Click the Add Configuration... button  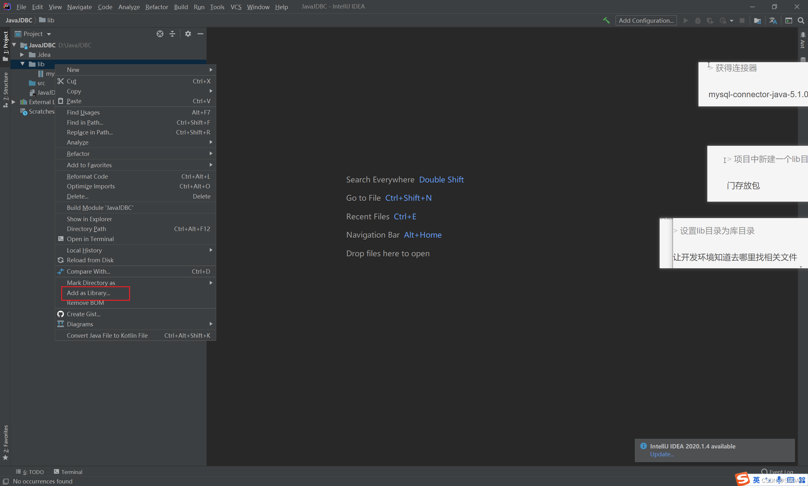click(646, 20)
